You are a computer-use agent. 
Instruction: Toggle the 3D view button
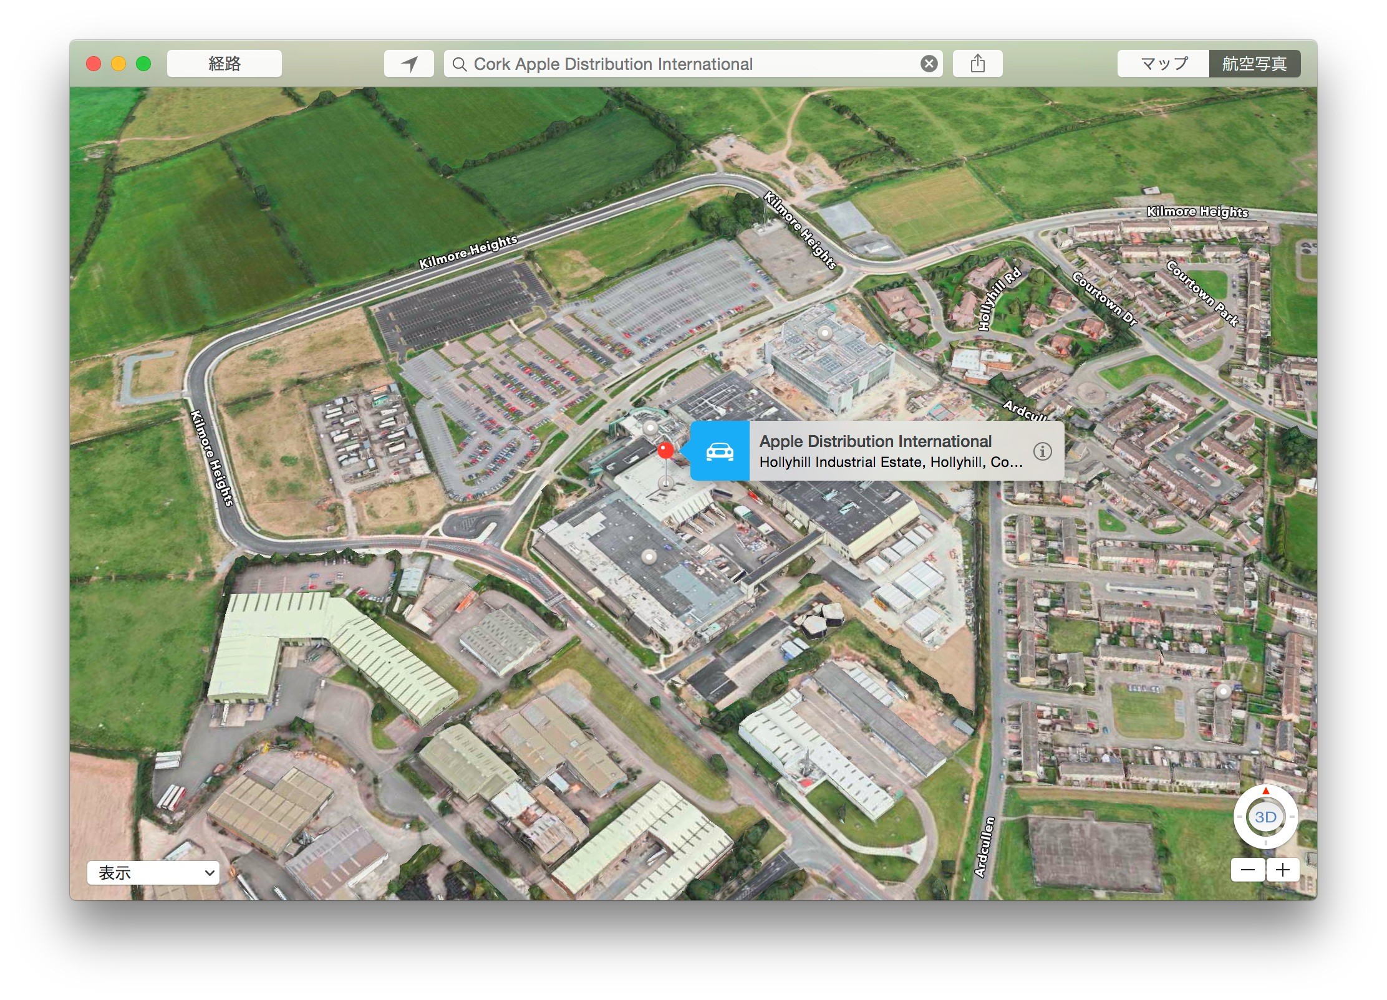pyautogui.click(x=1265, y=817)
